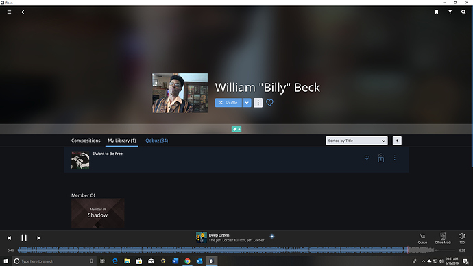Open artist three-dot more options menu
The width and height of the screenshot is (473, 266).
coord(258,103)
